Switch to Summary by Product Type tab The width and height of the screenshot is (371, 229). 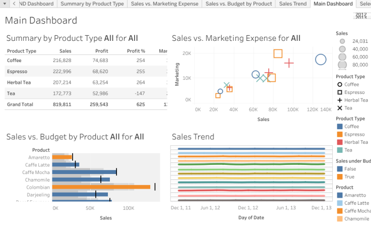92,4
